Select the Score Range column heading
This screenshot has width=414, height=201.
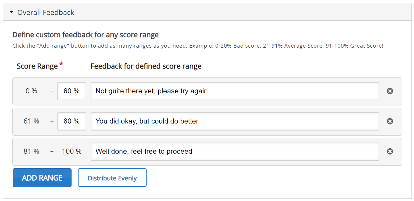point(37,66)
